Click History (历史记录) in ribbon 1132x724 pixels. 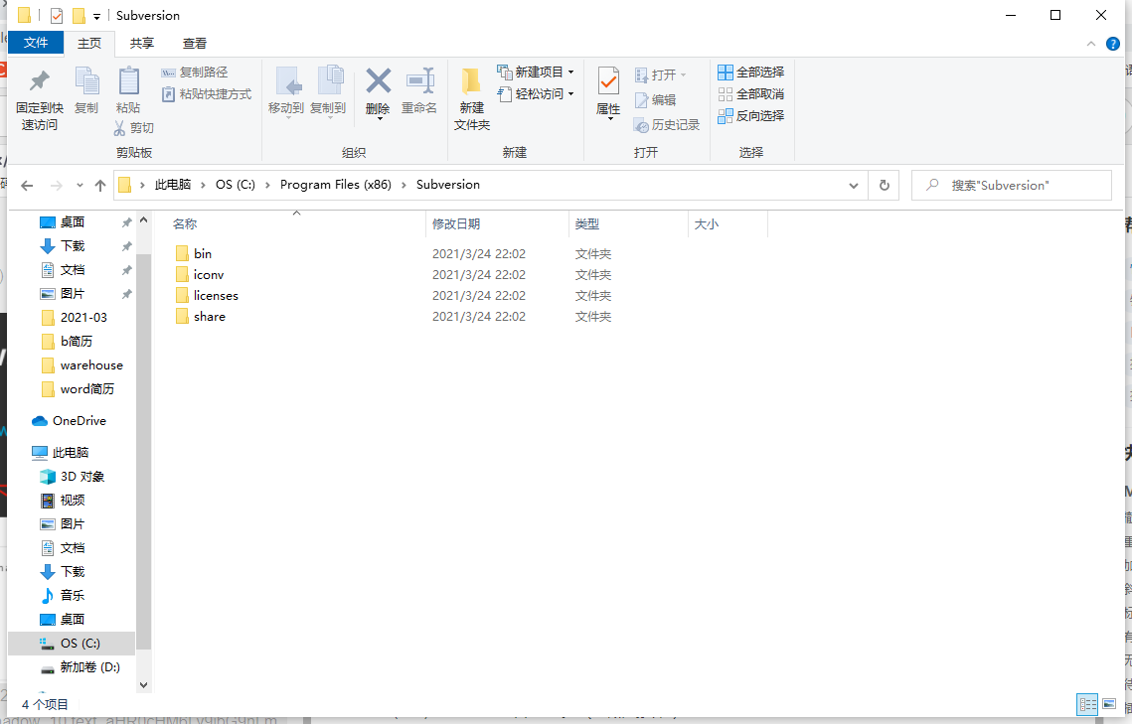pos(666,125)
